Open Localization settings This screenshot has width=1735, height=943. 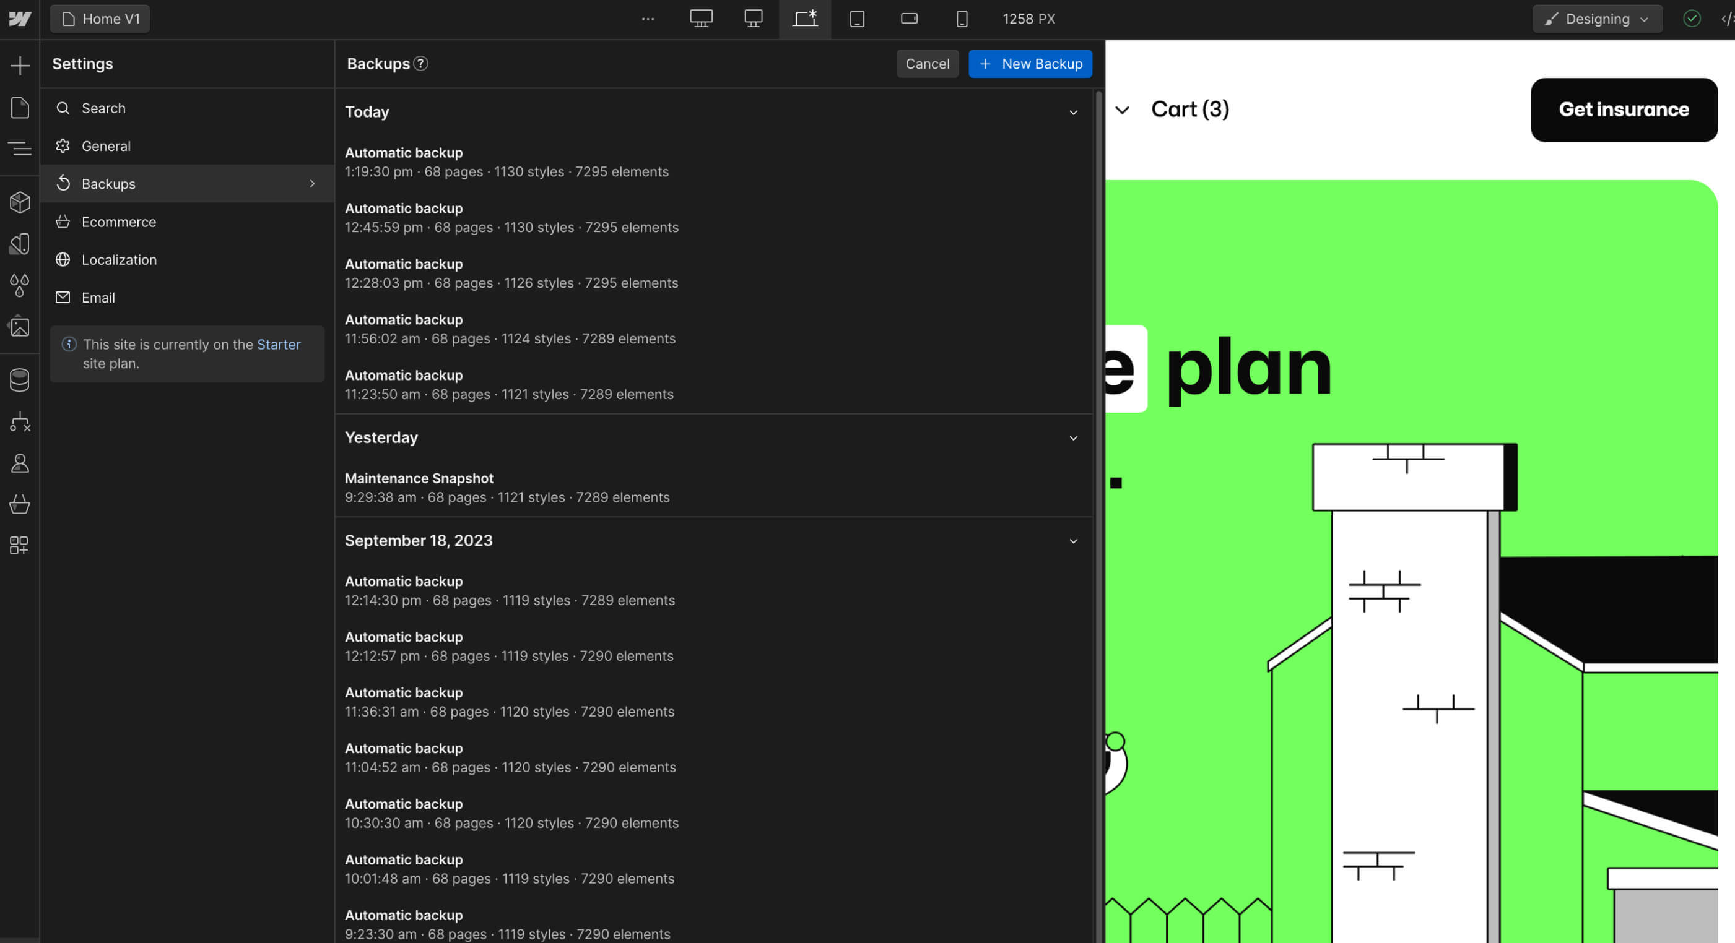120,259
